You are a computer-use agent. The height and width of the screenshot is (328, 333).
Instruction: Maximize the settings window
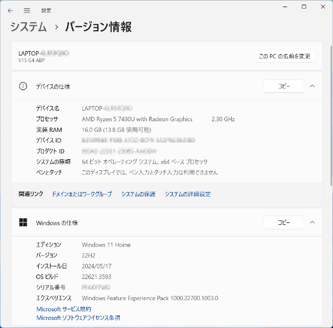[x=304, y=7]
